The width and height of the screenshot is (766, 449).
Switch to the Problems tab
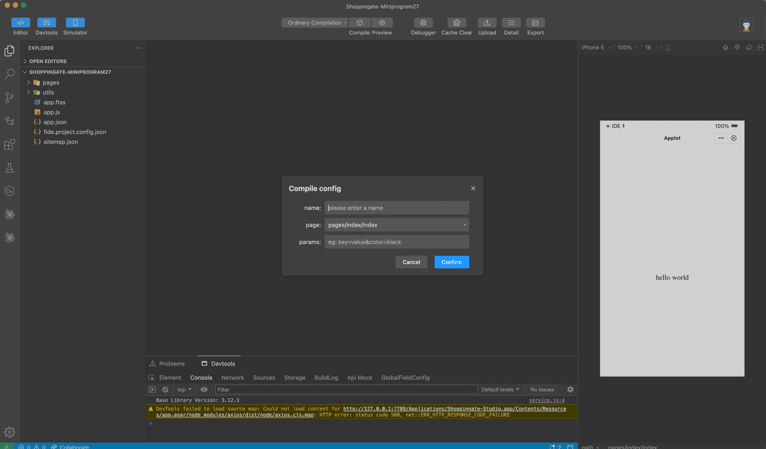click(x=167, y=364)
